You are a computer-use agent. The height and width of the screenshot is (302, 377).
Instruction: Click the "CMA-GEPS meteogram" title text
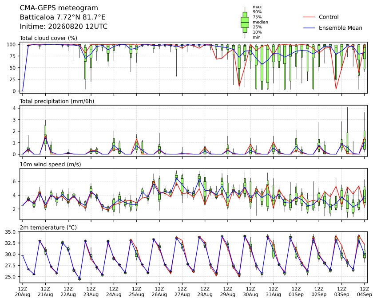tap(59, 8)
